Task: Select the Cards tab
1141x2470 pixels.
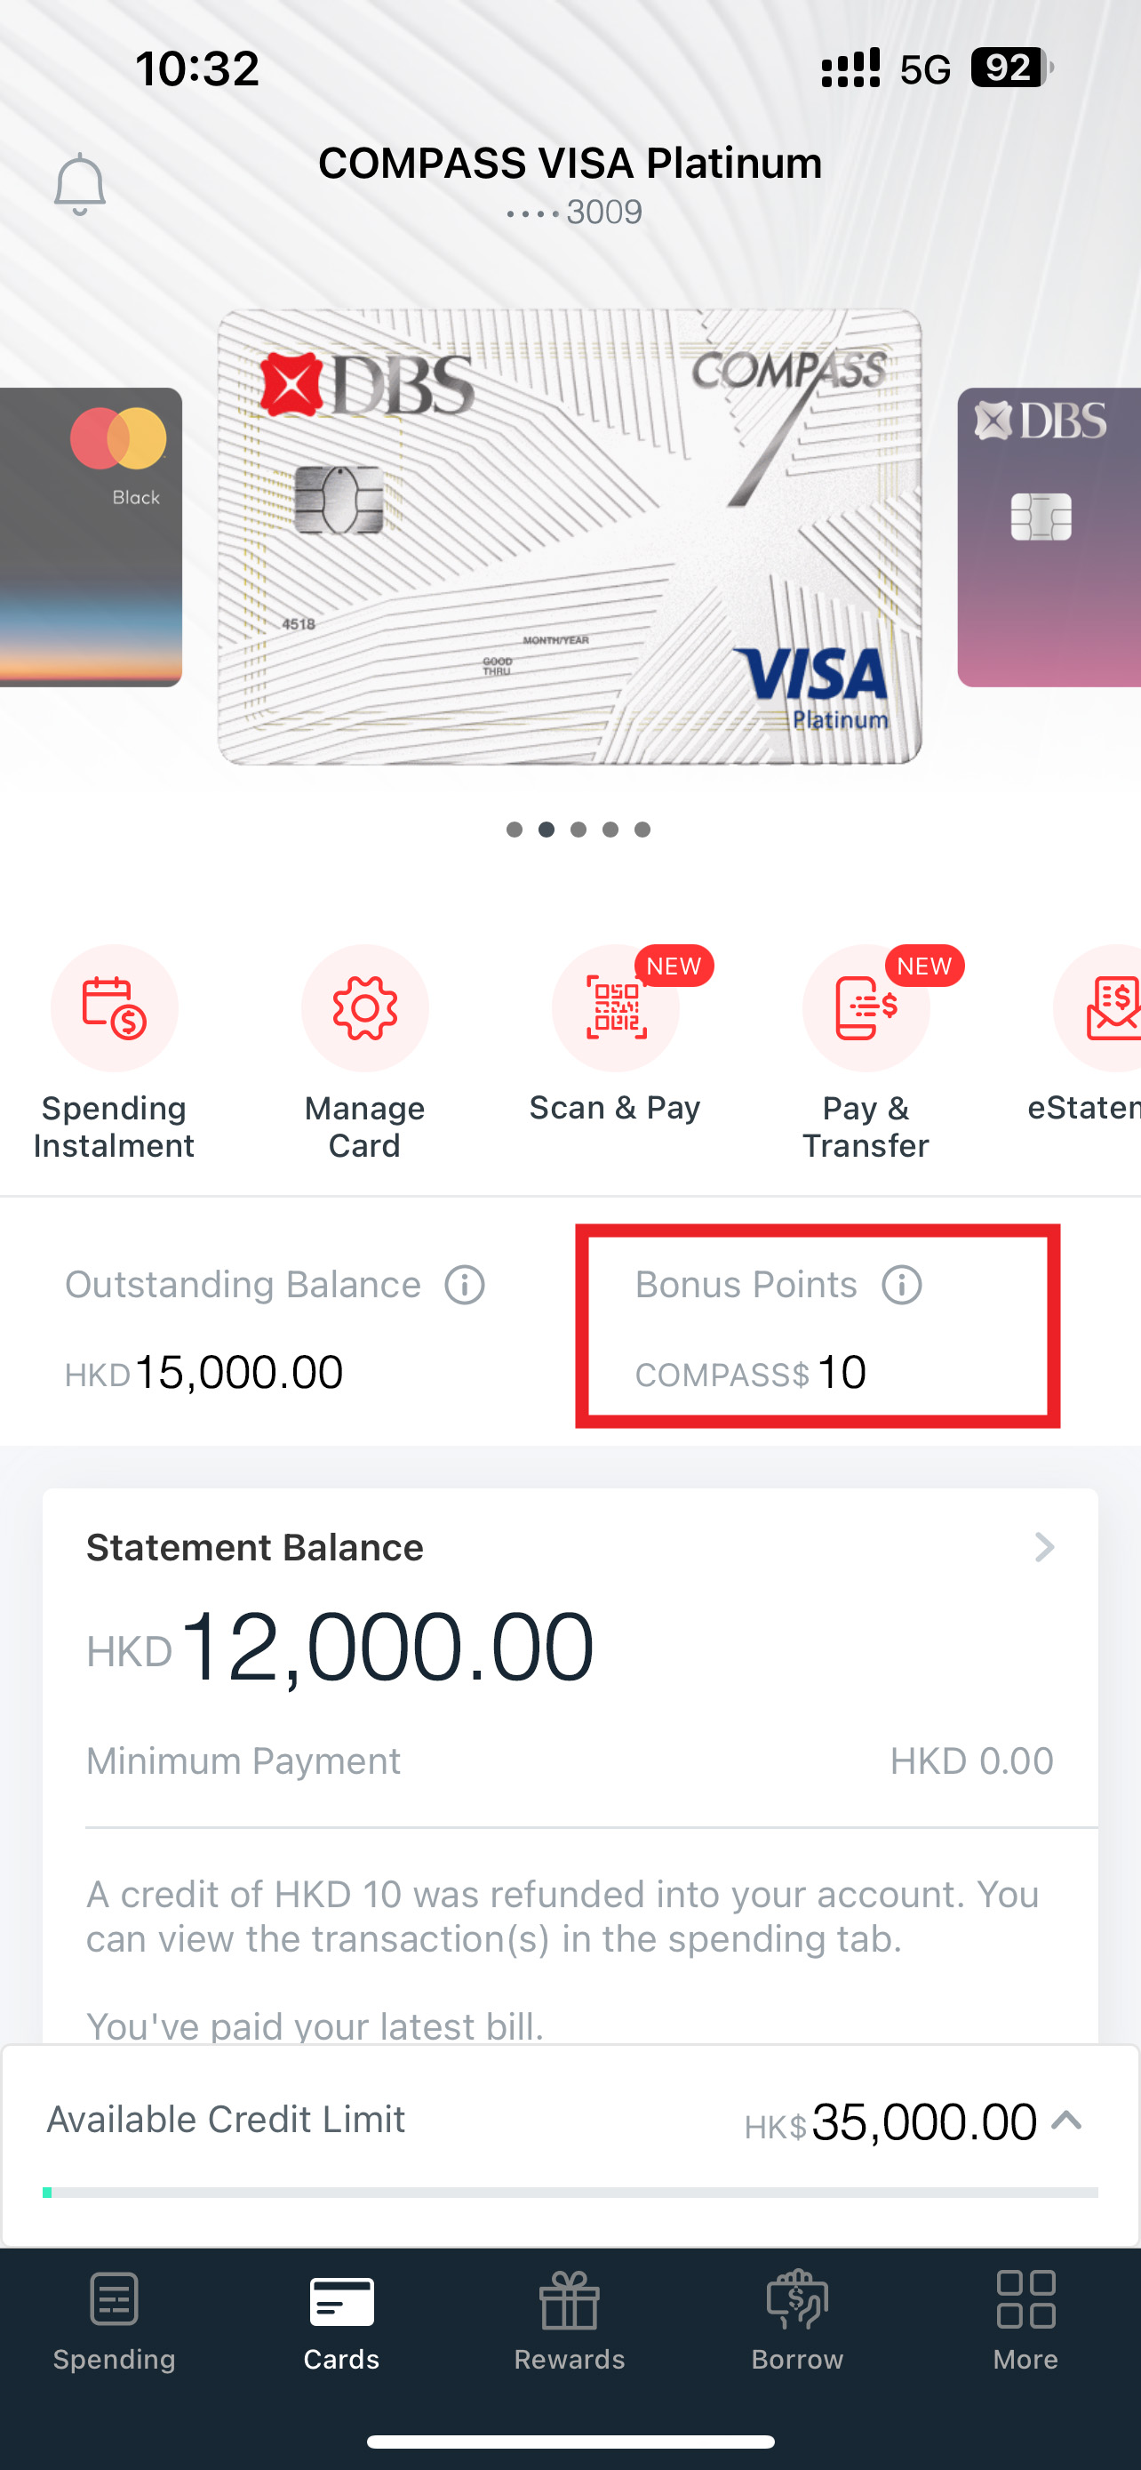Action: pos(342,2321)
